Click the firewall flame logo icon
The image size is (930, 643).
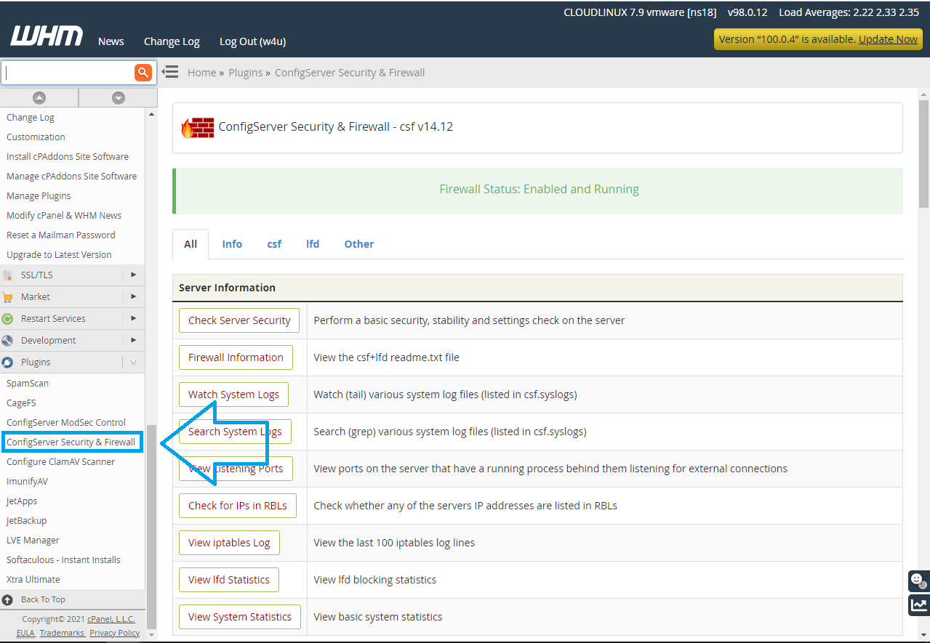(x=198, y=127)
